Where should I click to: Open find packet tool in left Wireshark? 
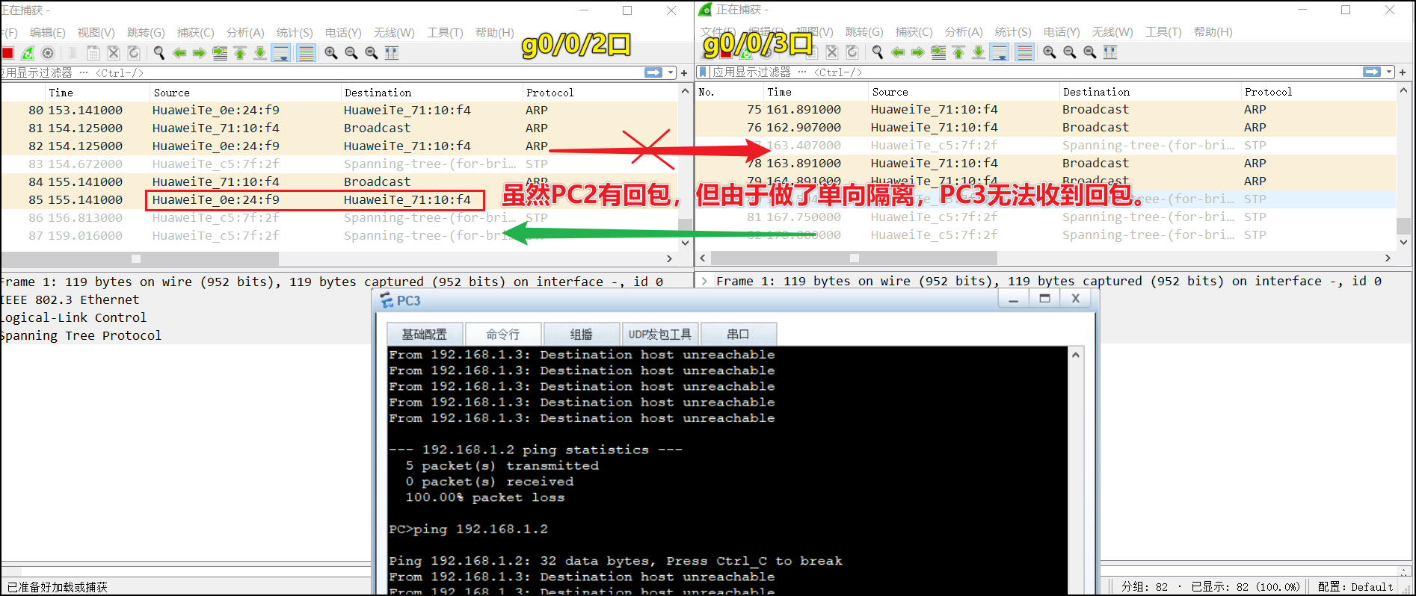coord(159,53)
